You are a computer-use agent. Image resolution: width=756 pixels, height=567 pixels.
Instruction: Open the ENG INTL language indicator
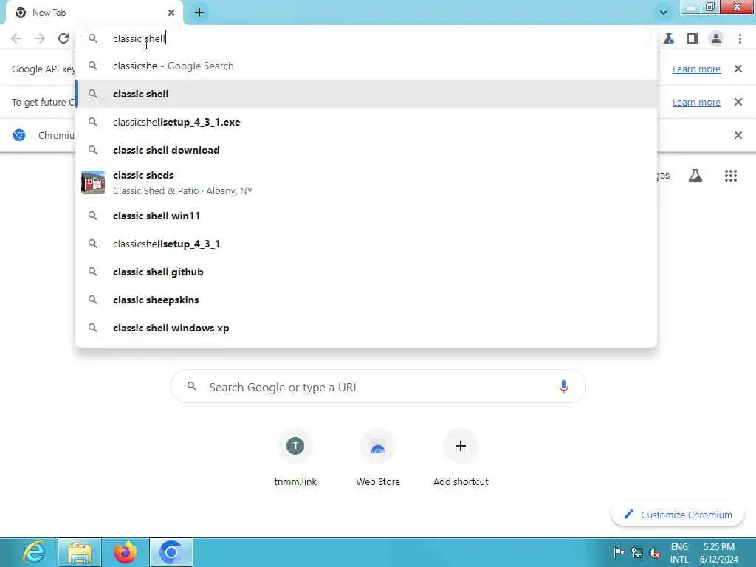(x=679, y=553)
